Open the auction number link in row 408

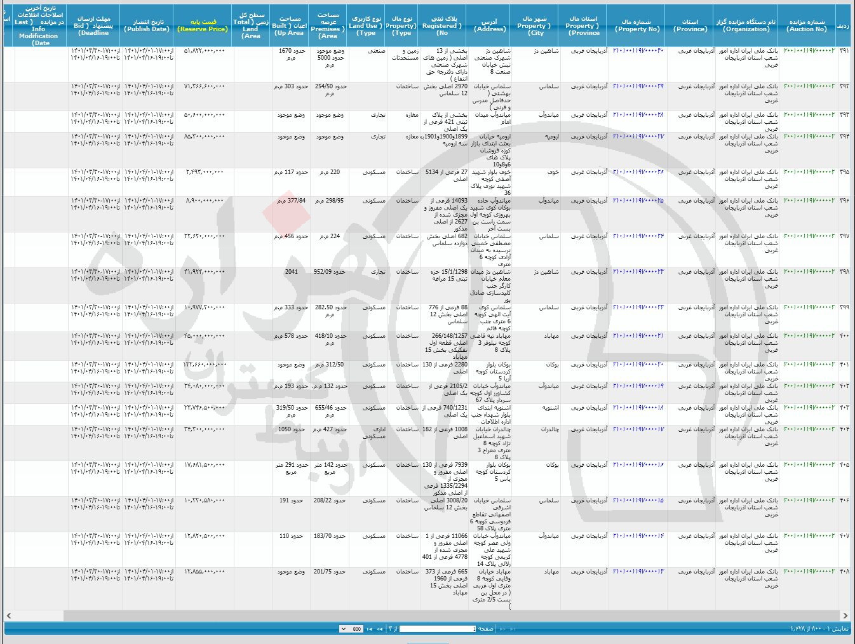pyautogui.click(x=809, y=572)
